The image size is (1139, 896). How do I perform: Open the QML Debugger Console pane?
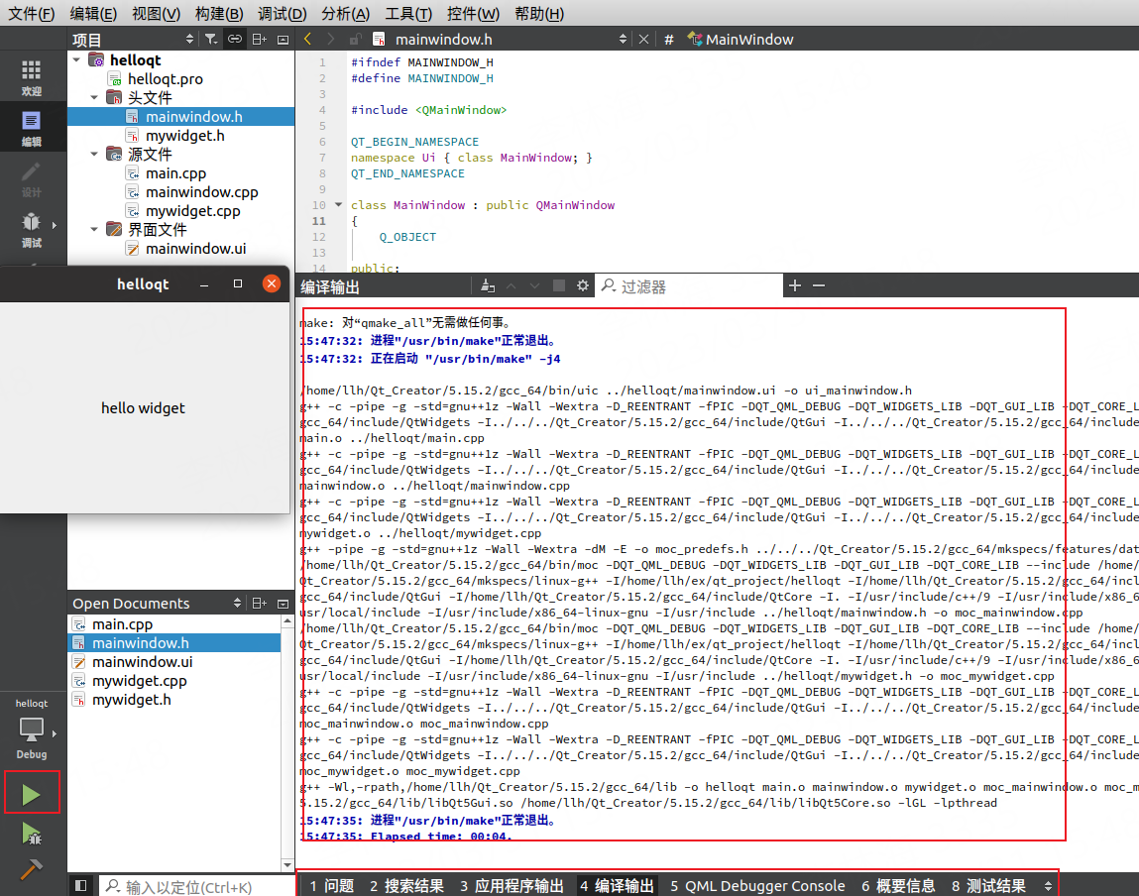[757, 886]
